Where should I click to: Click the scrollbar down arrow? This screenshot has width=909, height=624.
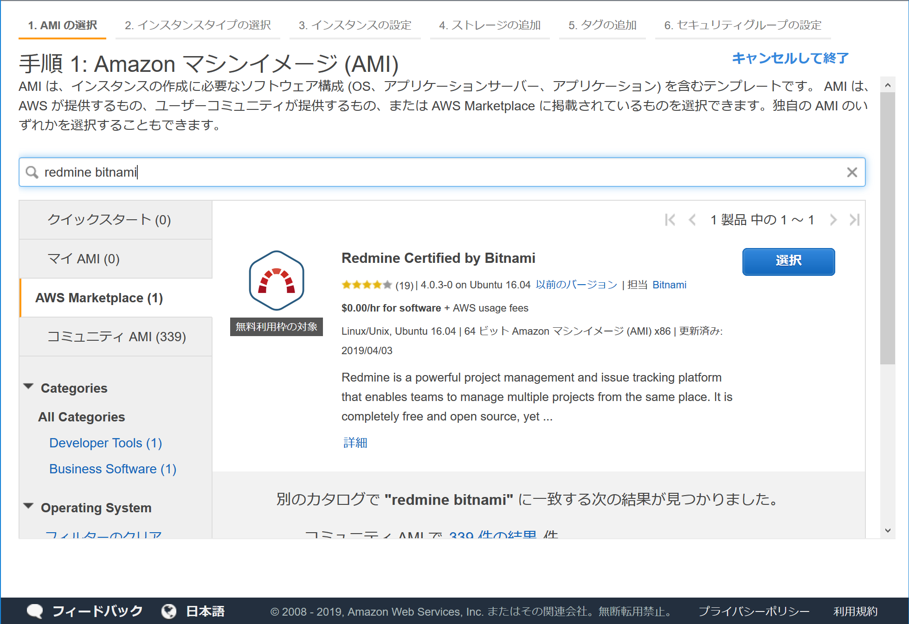pyautogui.click(x=888, y=531)
